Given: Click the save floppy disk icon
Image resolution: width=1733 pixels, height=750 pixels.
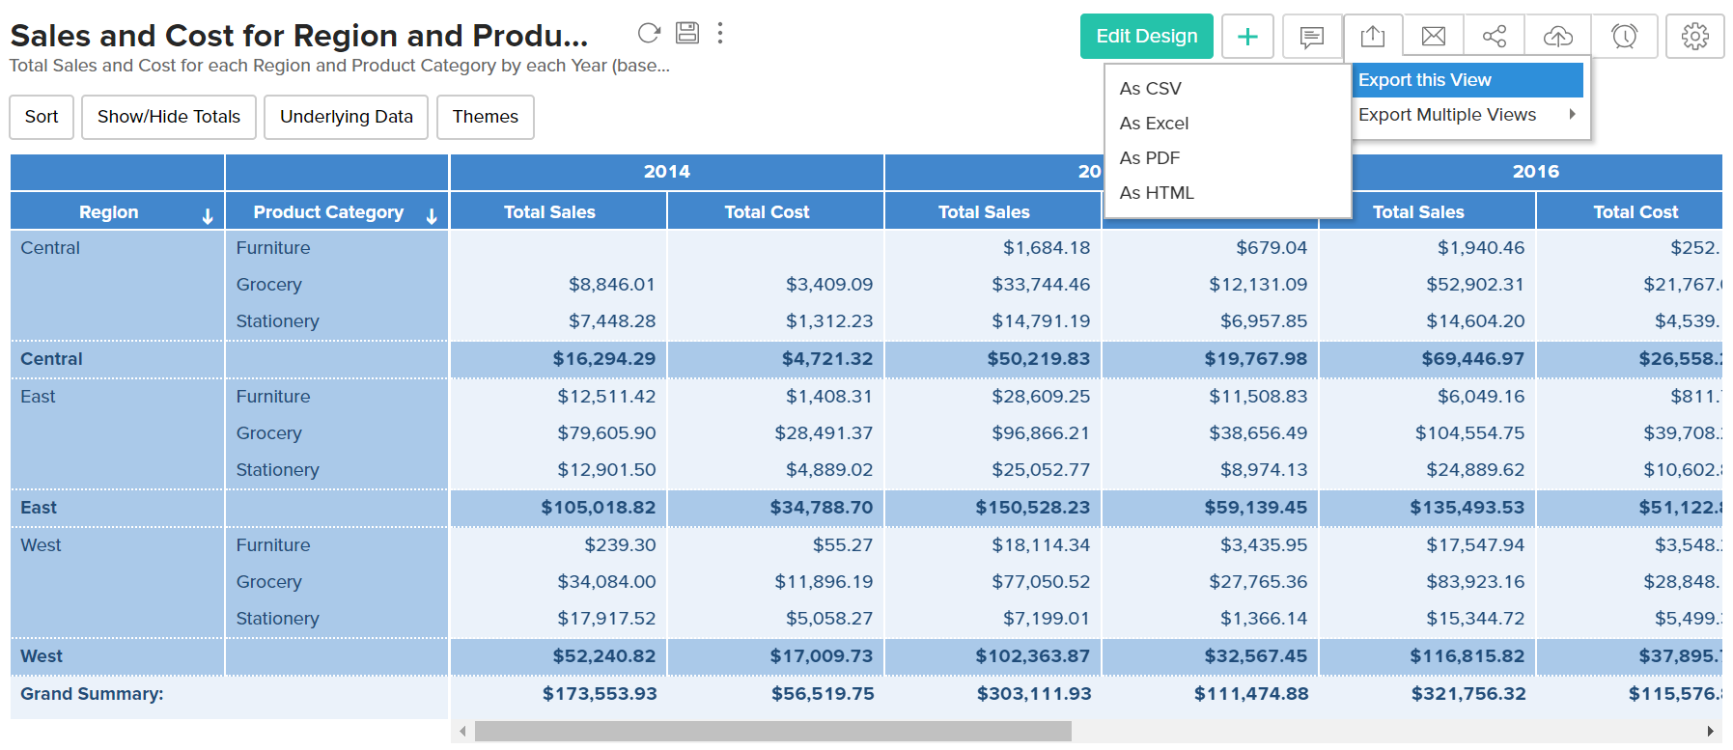Looking at the screenshot, I should (x=687, y=34).
